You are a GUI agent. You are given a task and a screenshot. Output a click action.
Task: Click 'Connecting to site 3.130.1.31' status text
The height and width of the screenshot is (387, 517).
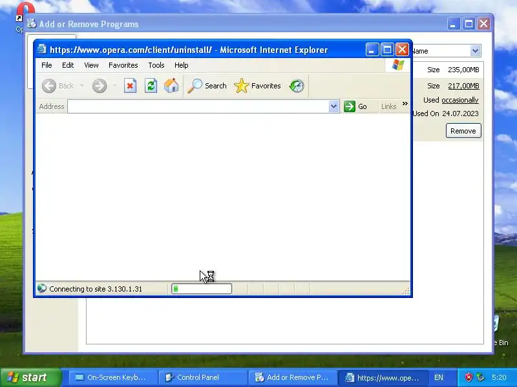[96, 289]
